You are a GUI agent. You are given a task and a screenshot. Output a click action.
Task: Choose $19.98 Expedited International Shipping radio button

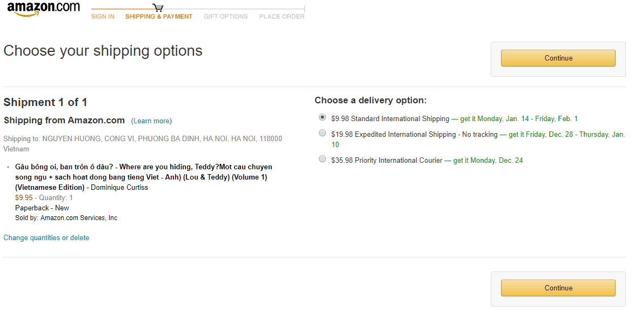click(x=323, y=133)
